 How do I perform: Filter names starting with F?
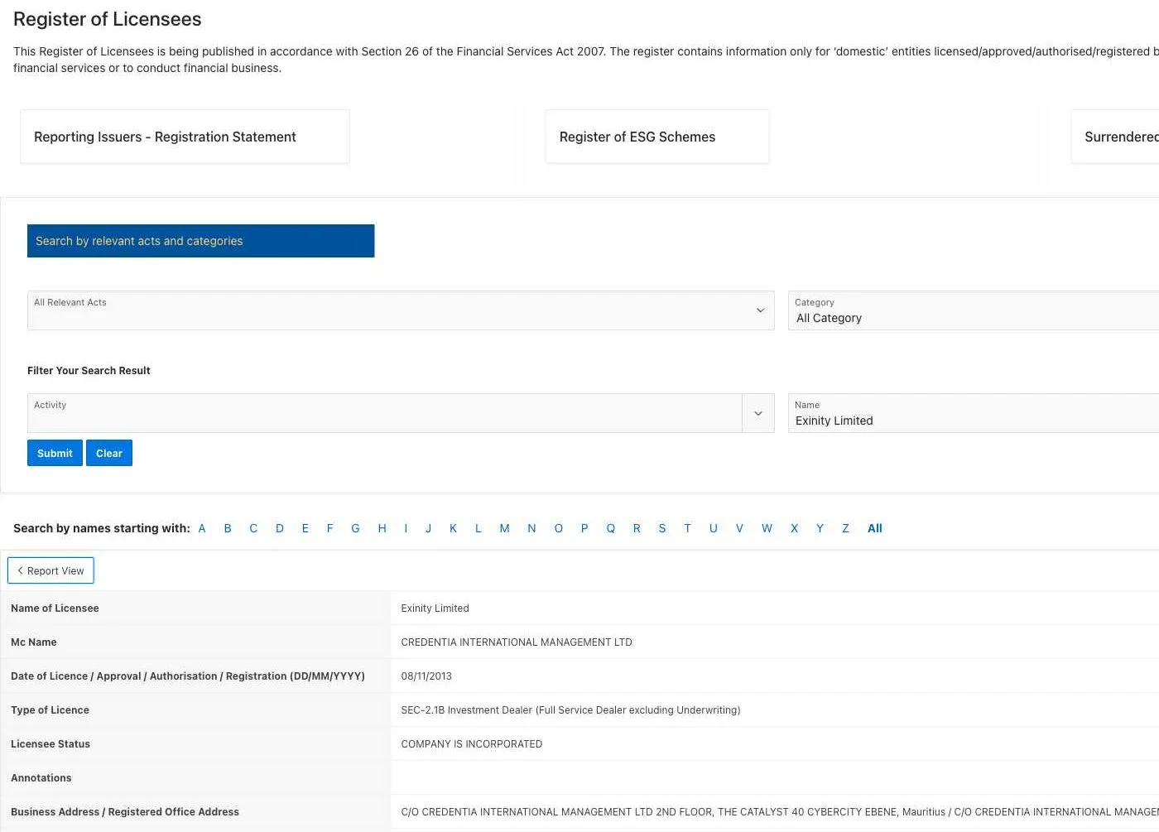point(329,528)
